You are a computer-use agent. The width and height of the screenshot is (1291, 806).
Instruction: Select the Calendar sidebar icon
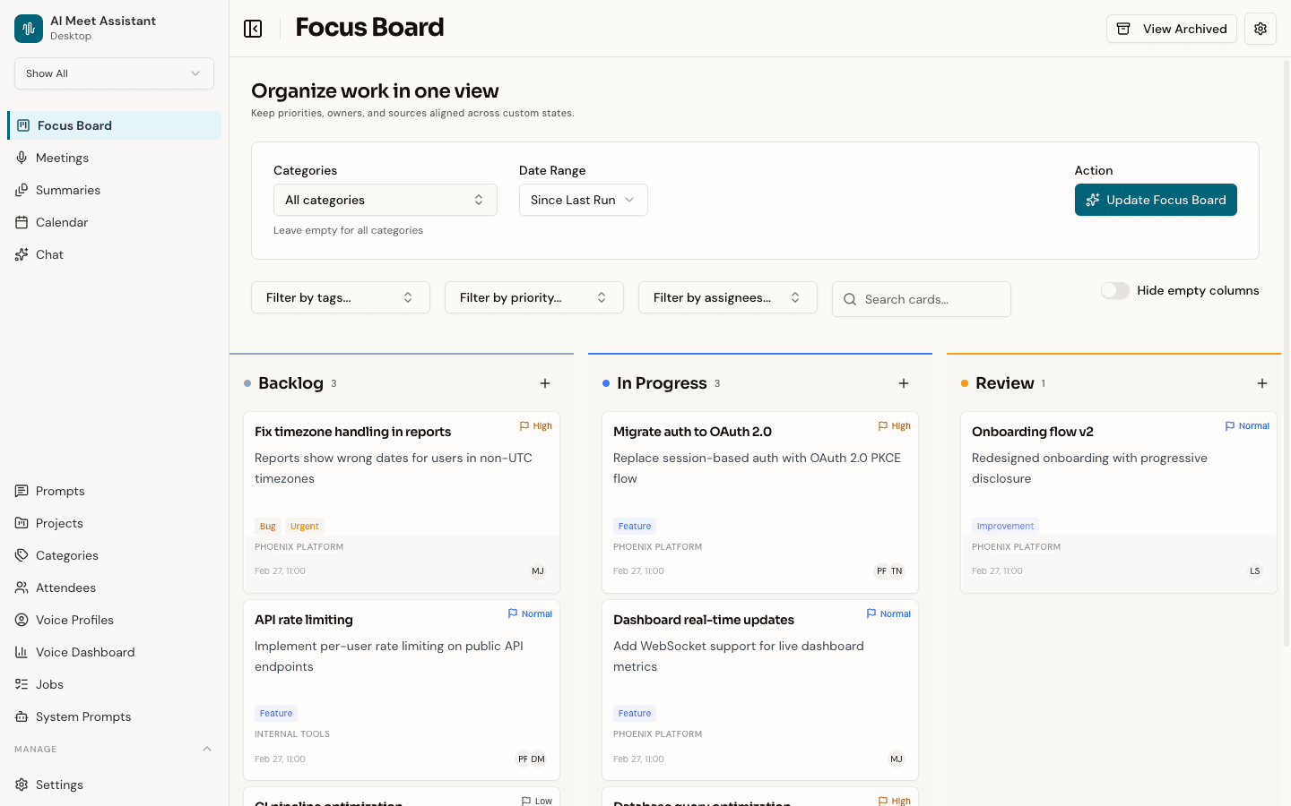click(x=21, y=222)
